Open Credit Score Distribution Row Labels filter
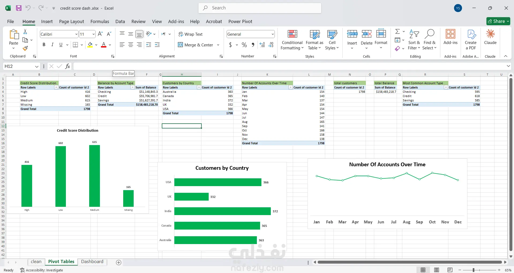Image resolution: width=514 pixels, height=273 pixels. point(56,87)
